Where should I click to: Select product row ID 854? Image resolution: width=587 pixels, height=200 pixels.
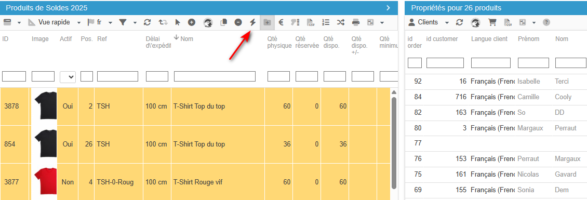(195, 144)
